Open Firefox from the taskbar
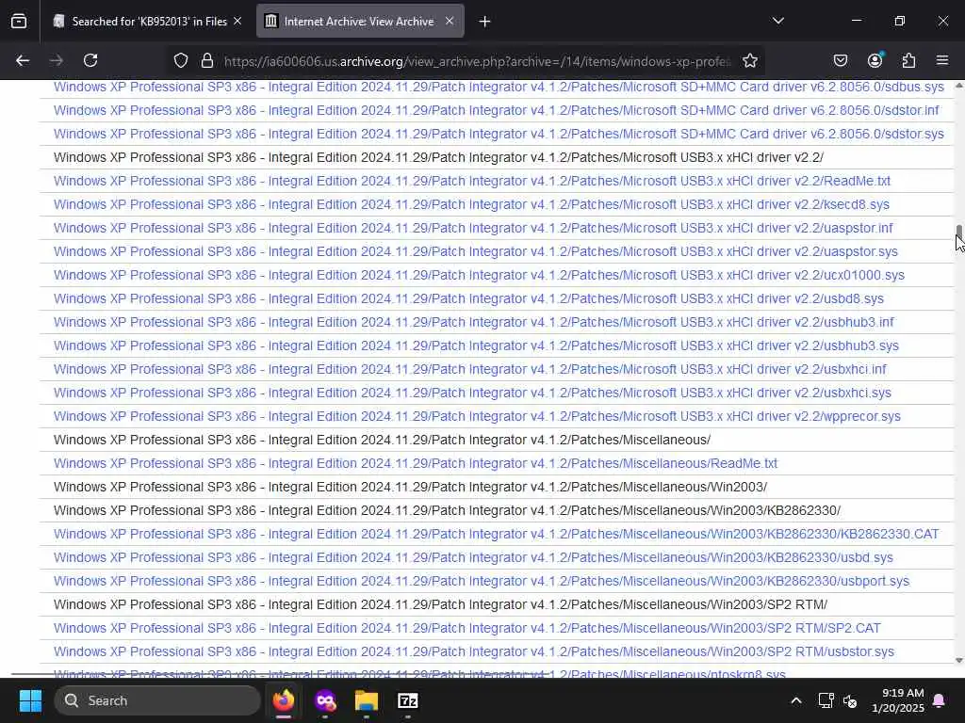Viewport: 965px width, 723px height. click(x=284, y=700)
